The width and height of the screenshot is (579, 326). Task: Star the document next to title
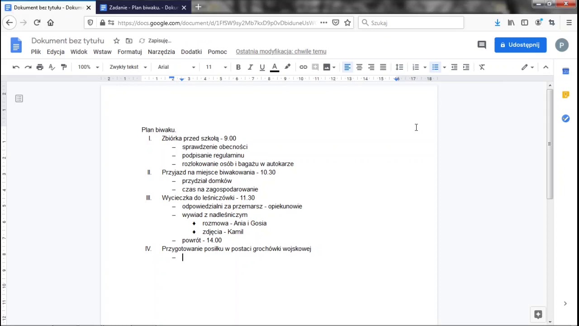(x=116, y=41)
